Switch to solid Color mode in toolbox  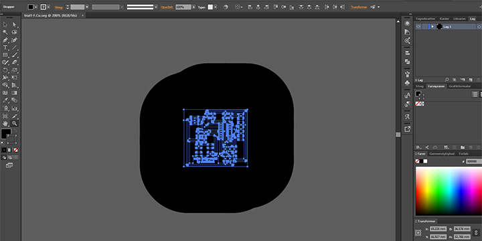4,150
